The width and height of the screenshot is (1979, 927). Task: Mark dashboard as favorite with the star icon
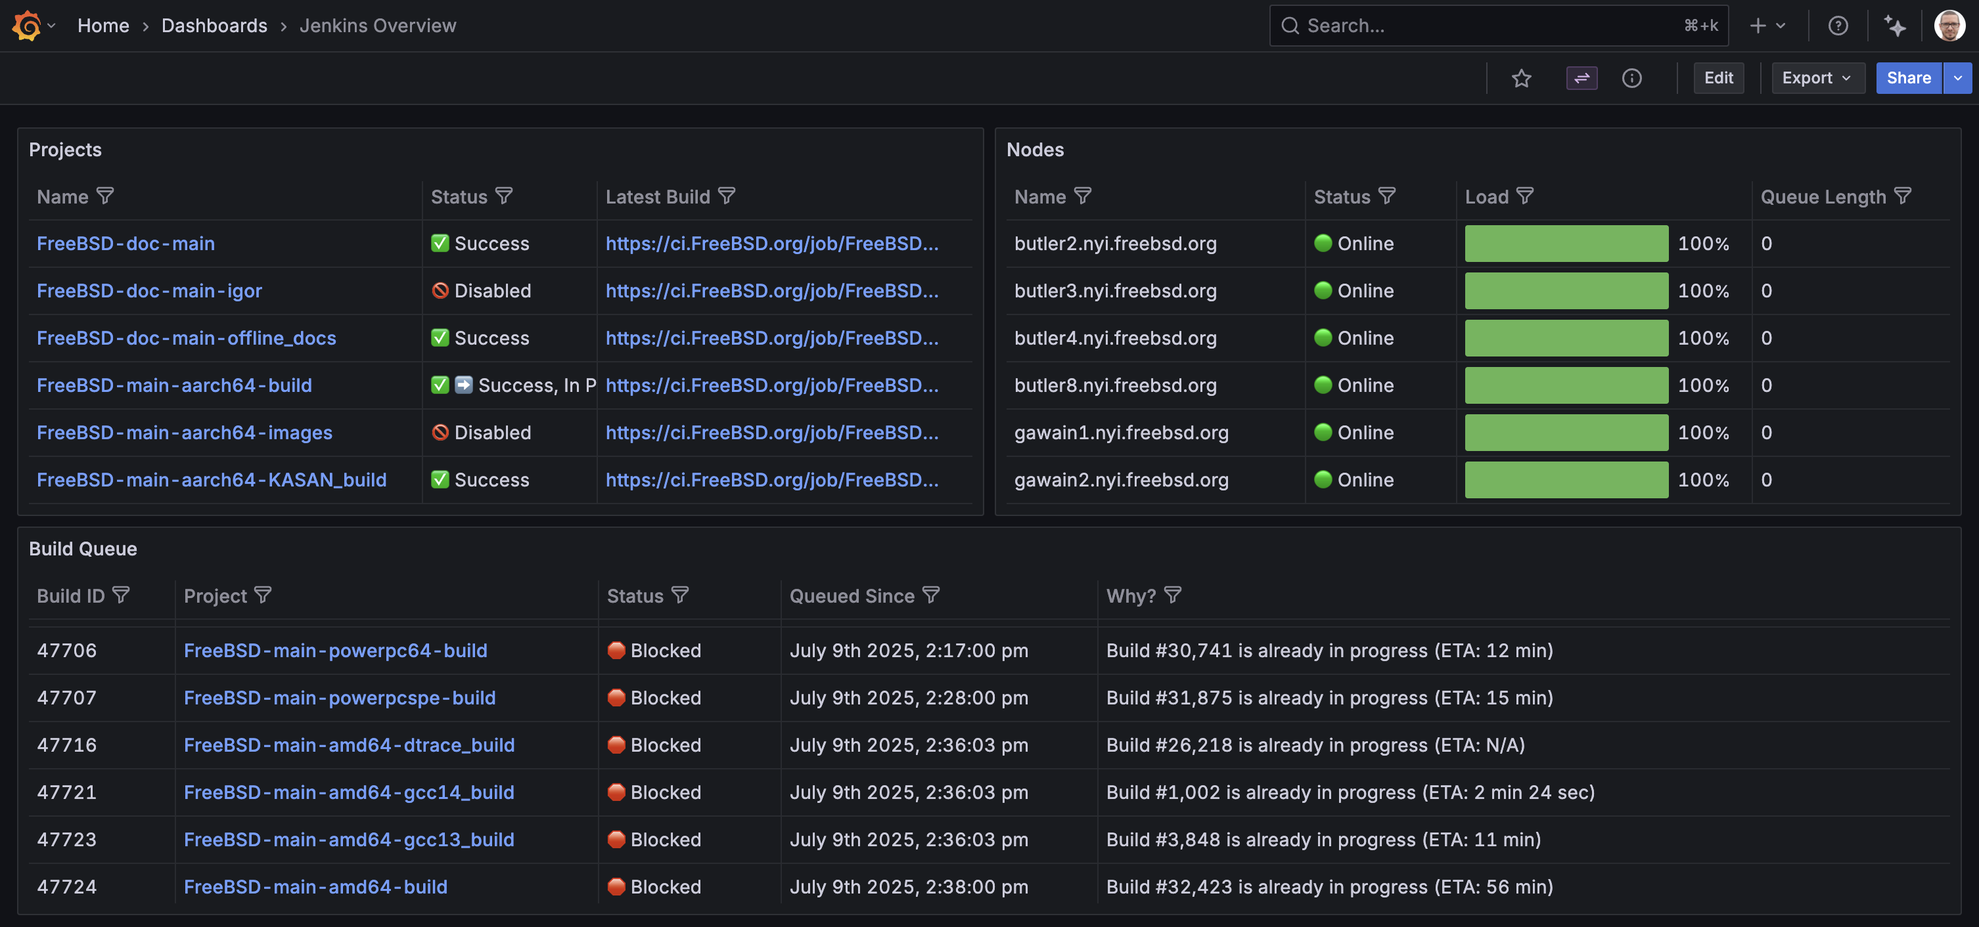click(1522, 77)
